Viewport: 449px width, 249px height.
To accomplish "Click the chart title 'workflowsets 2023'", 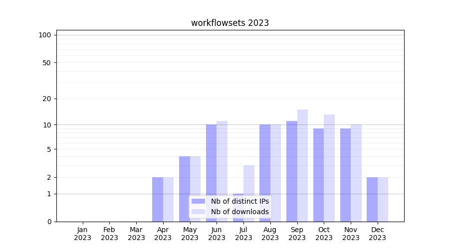I will tap(230, 23).
